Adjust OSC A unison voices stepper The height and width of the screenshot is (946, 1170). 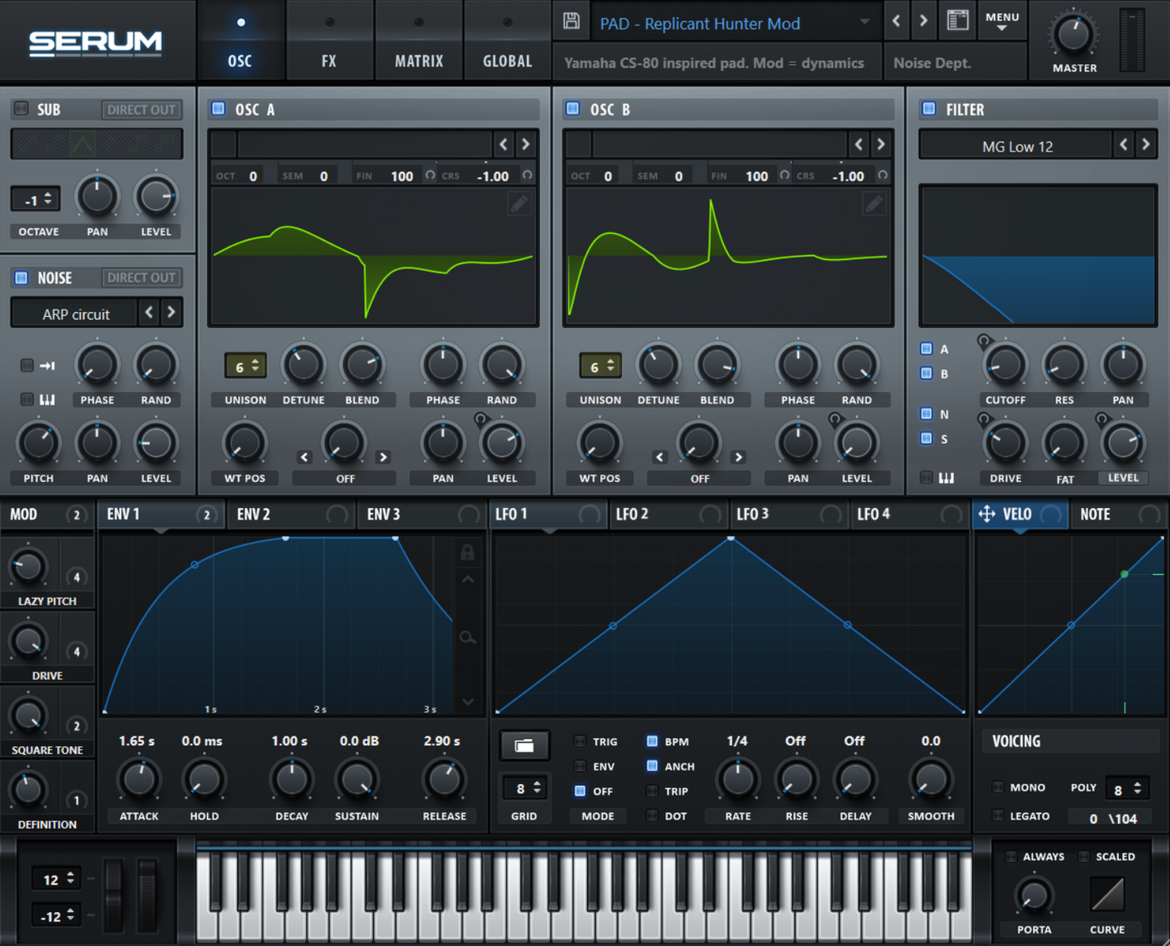245,366
